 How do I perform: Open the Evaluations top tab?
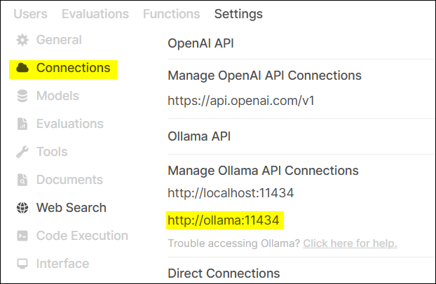tap(95, 14)
